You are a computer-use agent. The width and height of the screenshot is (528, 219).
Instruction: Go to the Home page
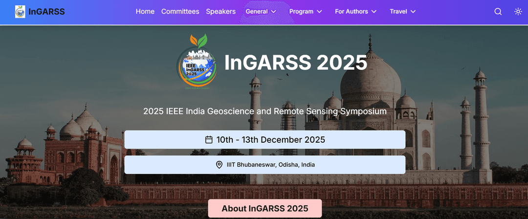[x=145, y=11]
